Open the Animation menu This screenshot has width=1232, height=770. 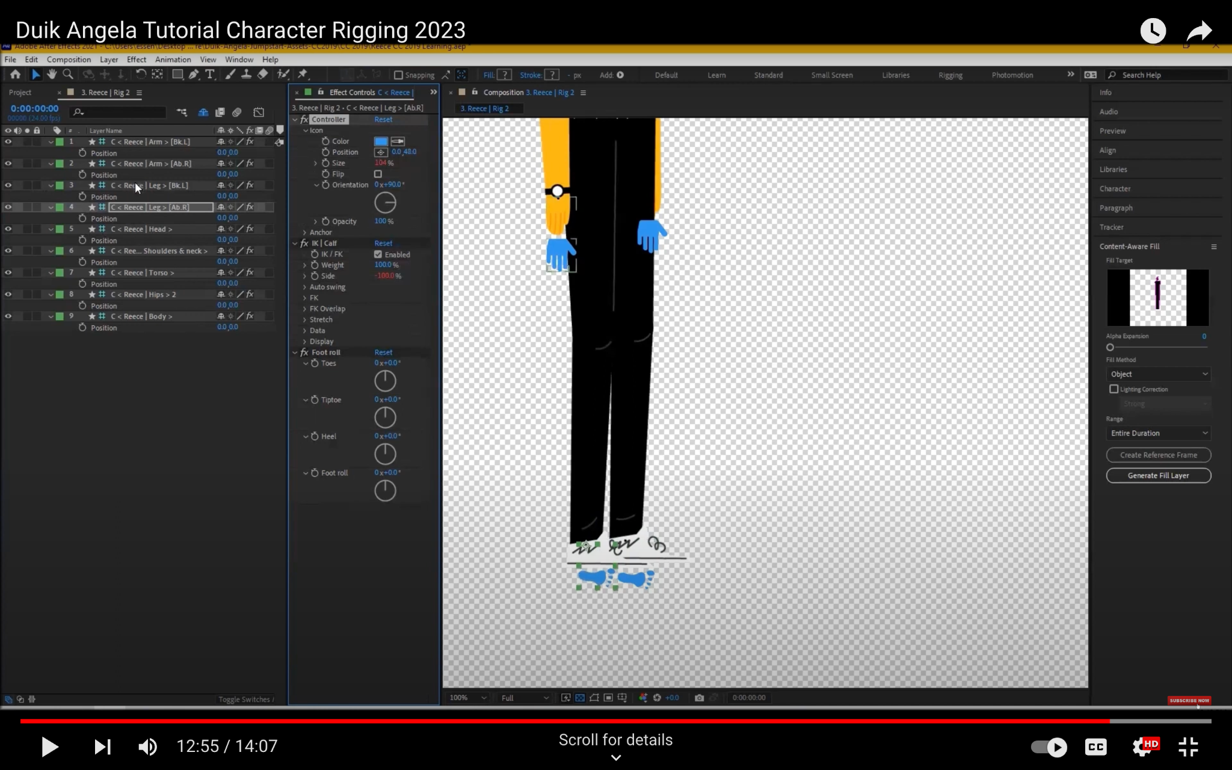(173, 60)
